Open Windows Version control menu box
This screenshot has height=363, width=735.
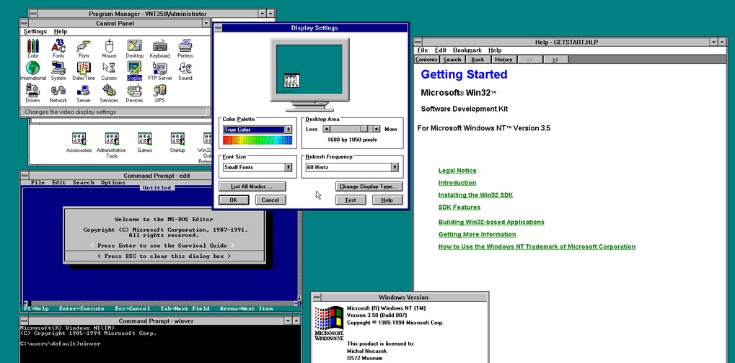tap(317, 297)
